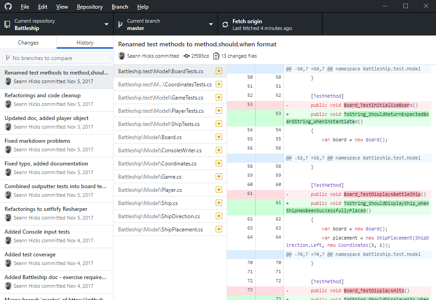Click modified icon for ConsoleWriter.cs
436x300 pixels.
[x=219, y=150]
